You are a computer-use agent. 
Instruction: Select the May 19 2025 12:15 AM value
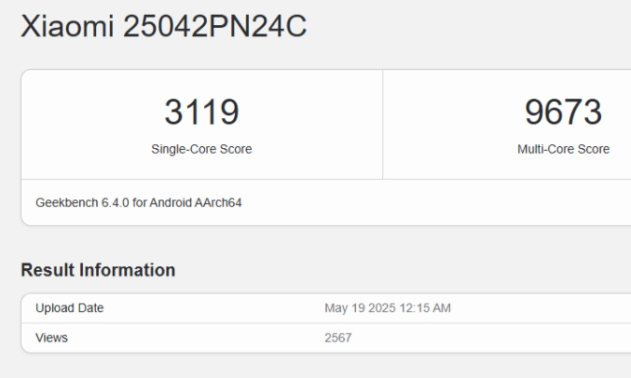388,308
